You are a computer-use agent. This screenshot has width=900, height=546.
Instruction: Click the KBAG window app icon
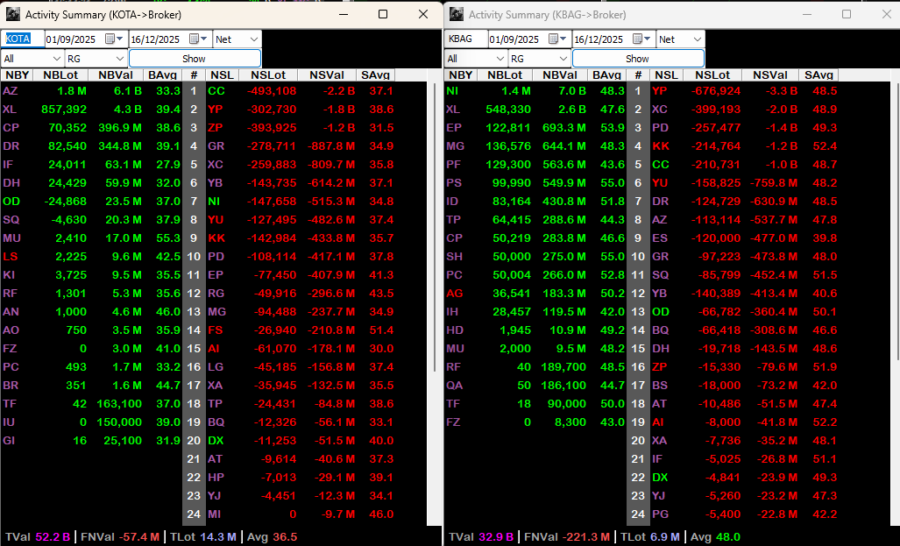pyautogui.click(x=457, y=14)
